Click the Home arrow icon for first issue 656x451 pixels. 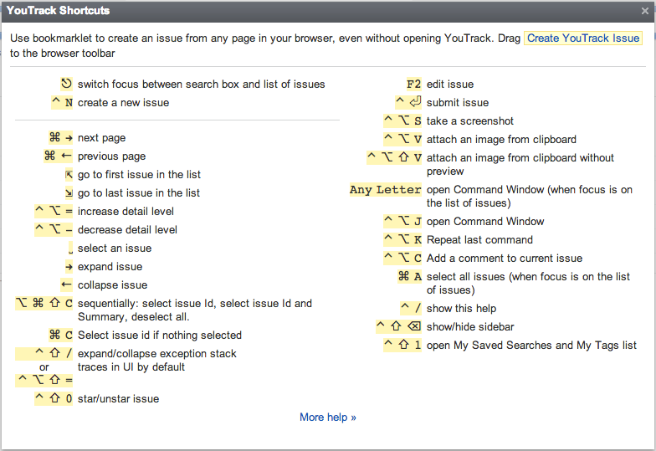click(x=69, y=175)
